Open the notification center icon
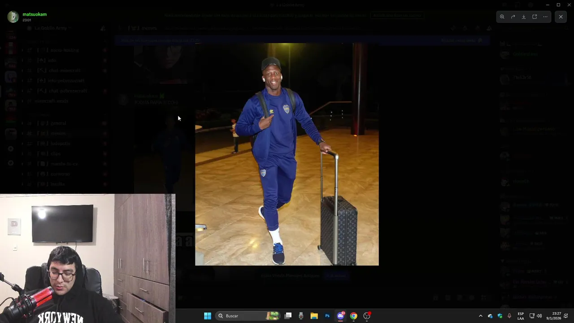Viewport: 574px width, 323px height. click(566, 316)
